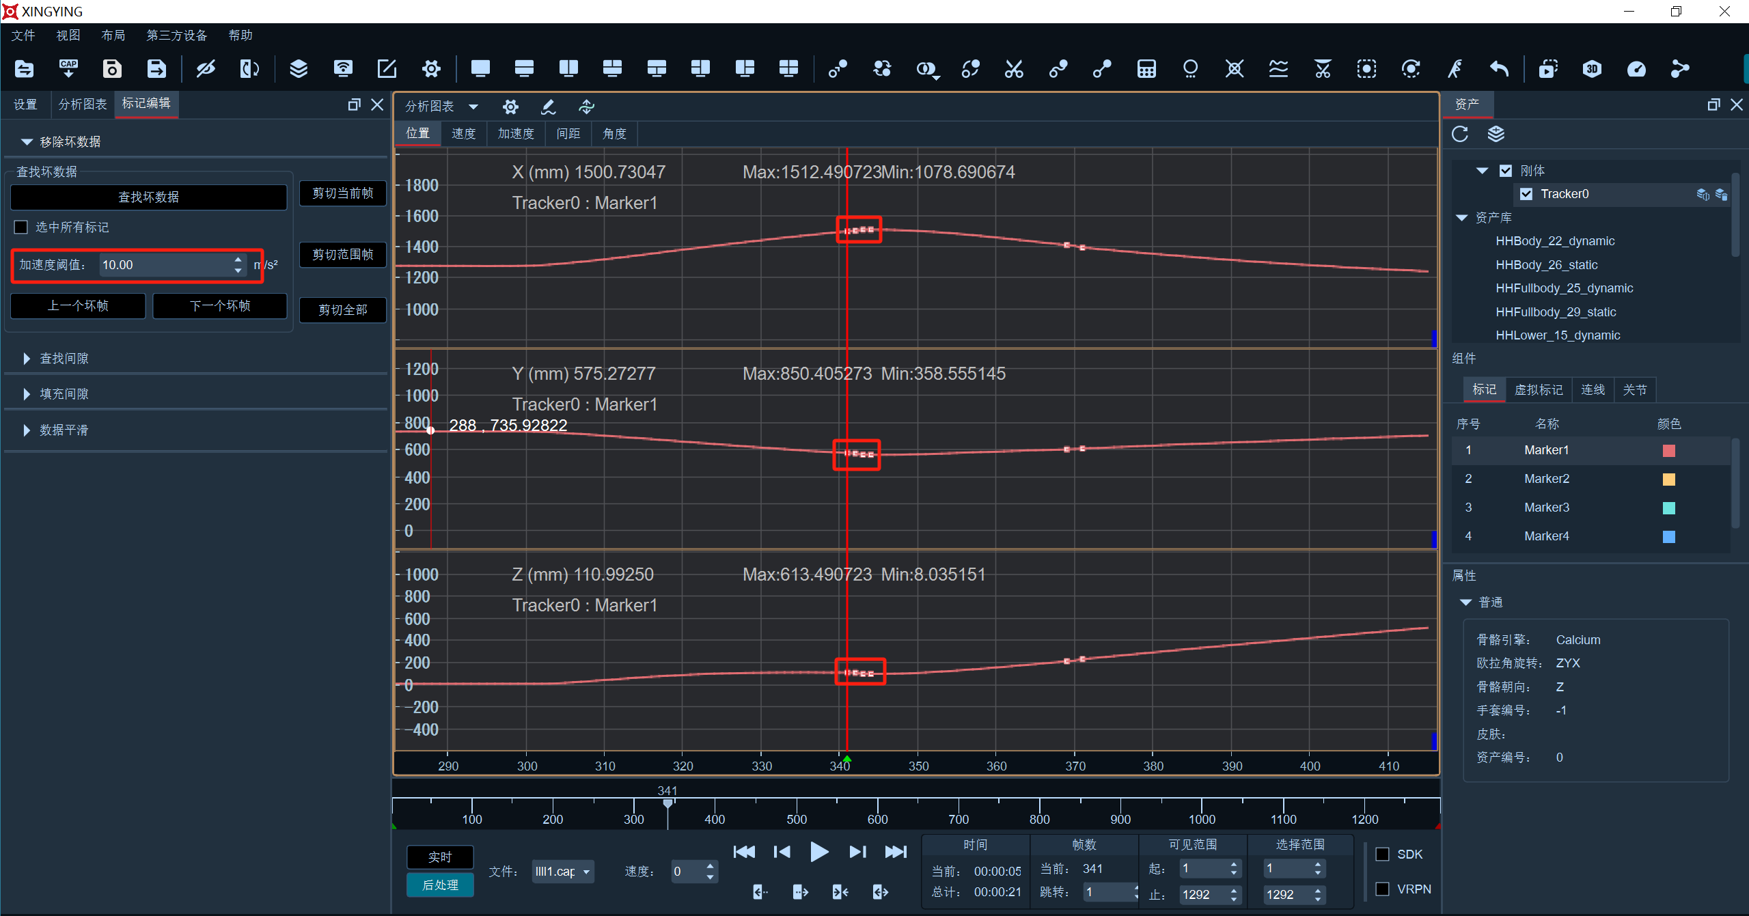Image resolution: width=1749 pixels, height=916 pixels.
Task: Click the calculator grid toolbar icon
Action: pos(1146,69)
